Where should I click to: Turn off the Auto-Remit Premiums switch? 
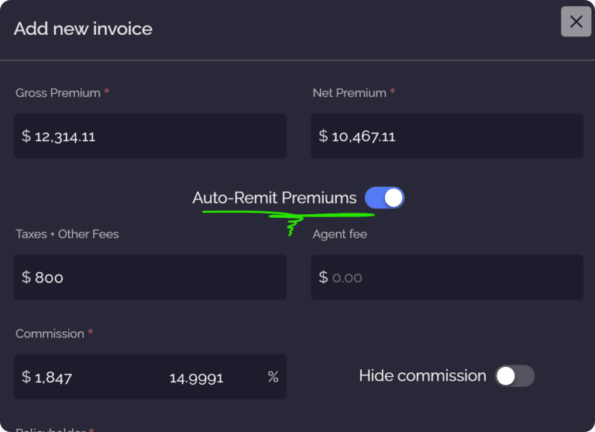click(x=384, y=198)
